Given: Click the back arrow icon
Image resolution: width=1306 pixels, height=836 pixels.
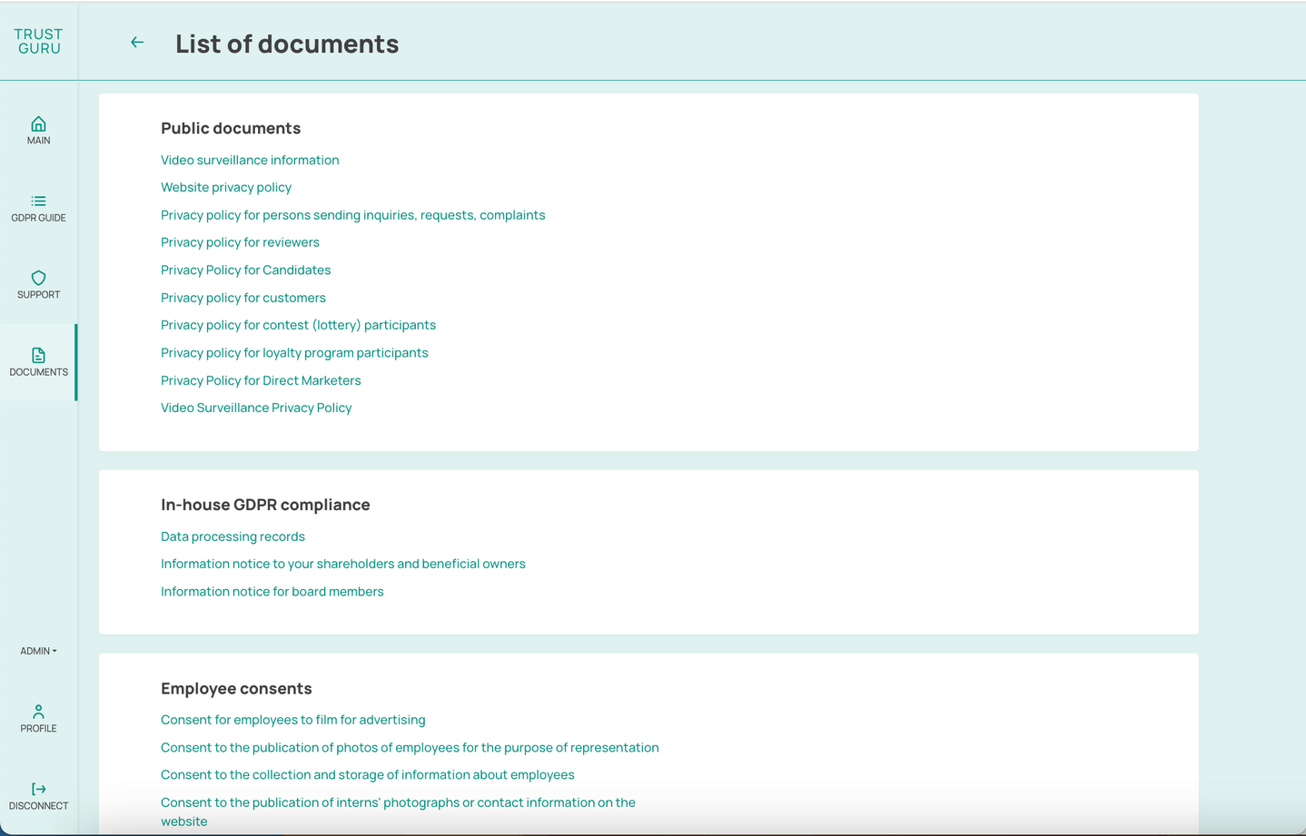Looking at the screenshot, I should coord(137,43).
